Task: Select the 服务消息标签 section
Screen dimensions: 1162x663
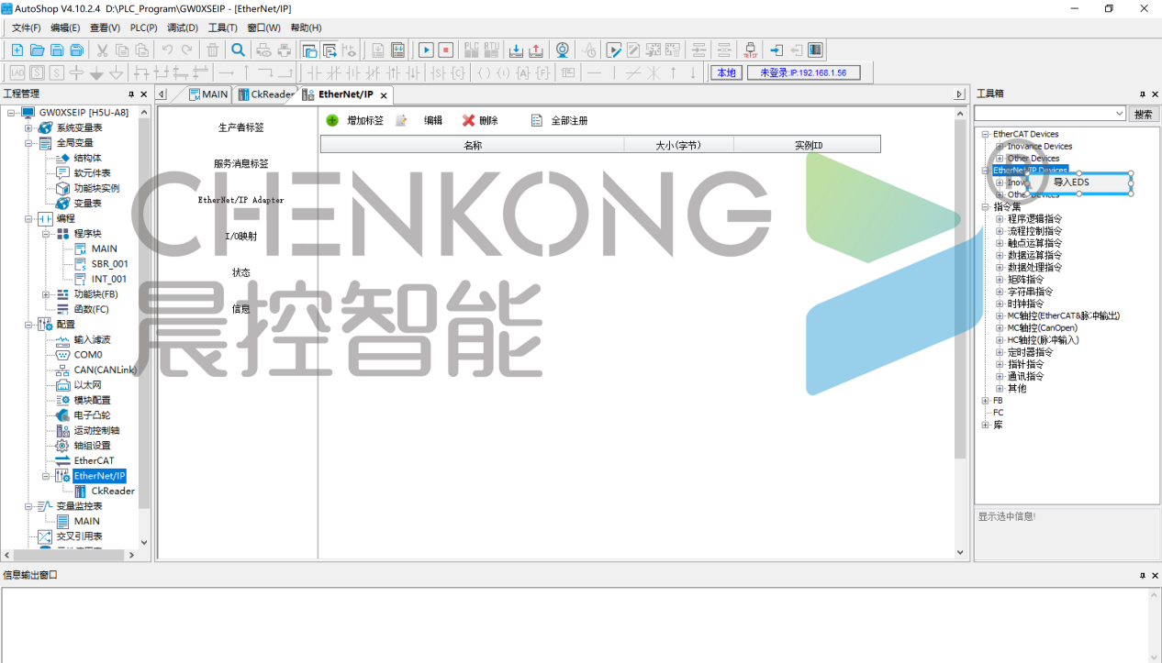Action: click(240, 163)
